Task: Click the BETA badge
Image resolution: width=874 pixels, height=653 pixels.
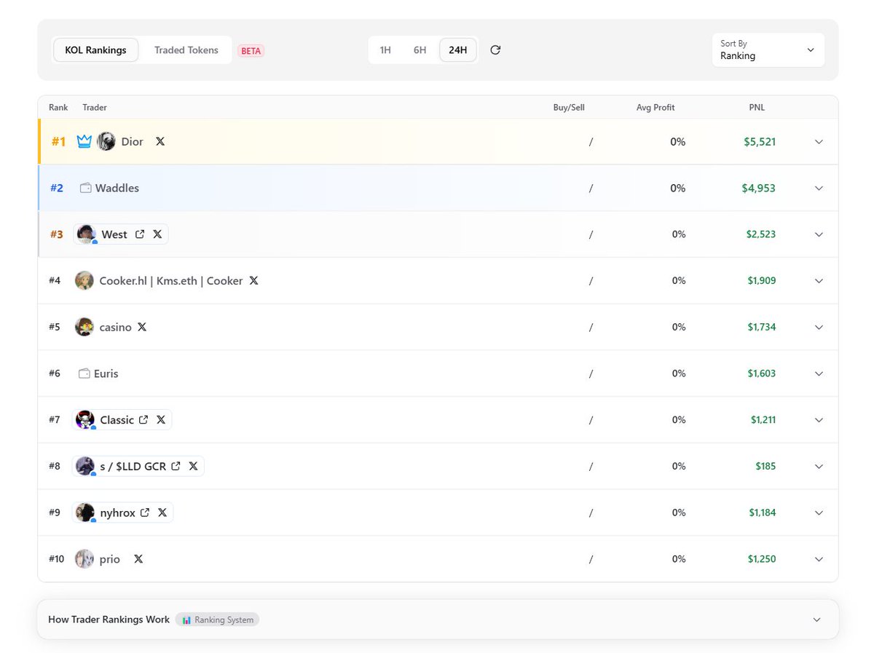Action: pyautogui.click(x=251, y=51)
